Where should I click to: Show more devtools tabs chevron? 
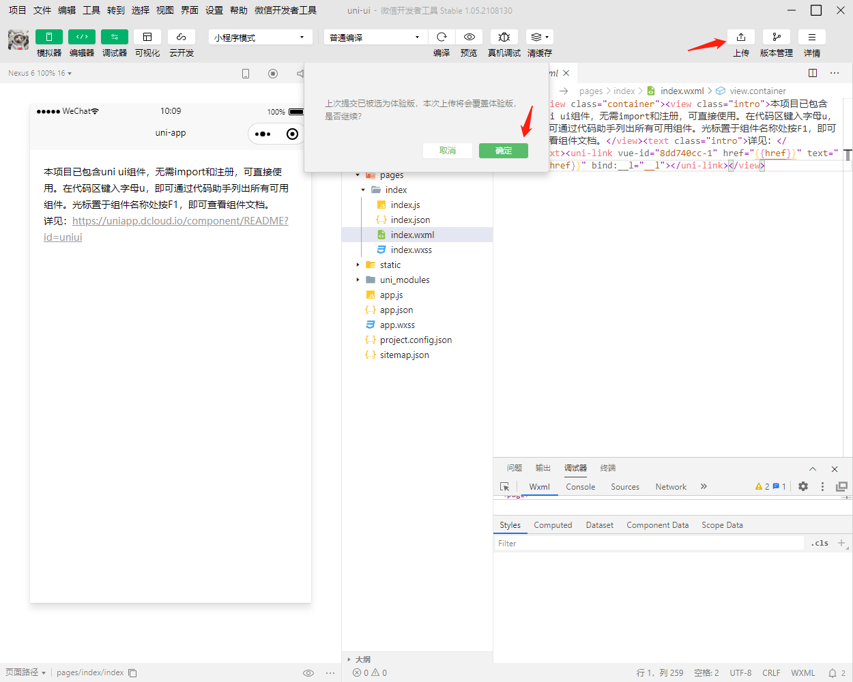pos(704,486)
